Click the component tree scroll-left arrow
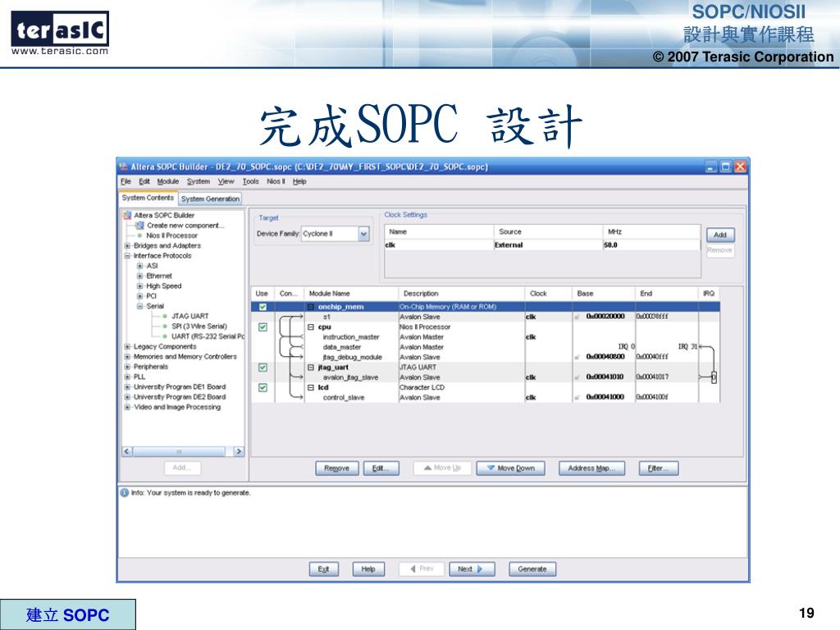 click(127, 452)
